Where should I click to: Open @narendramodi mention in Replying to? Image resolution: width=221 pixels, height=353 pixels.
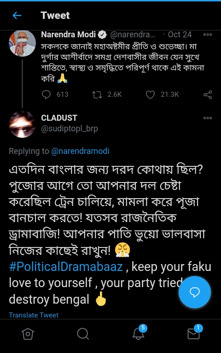coord(80,151)
